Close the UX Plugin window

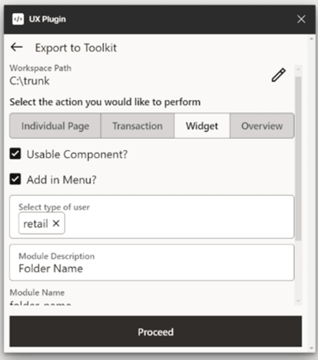coord(301,19)
